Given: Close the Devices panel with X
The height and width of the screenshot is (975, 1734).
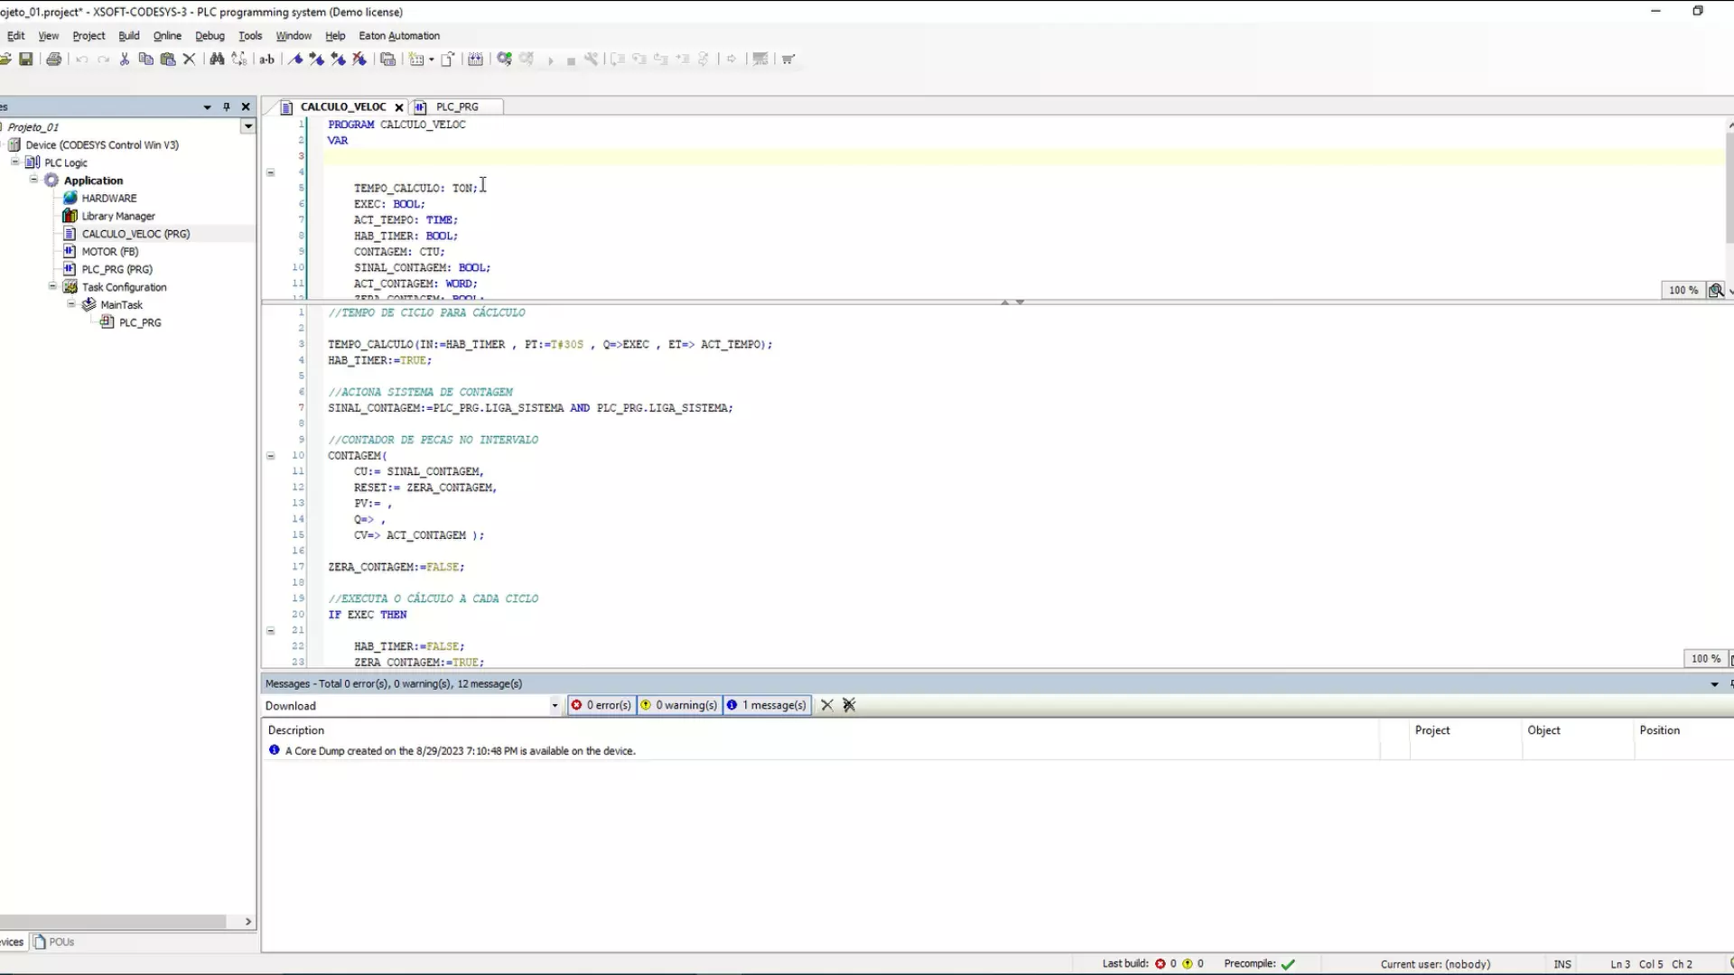Looking at the screenshot, I should click(x=246, y=107).
